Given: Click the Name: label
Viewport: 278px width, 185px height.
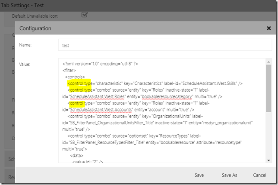Looking at the screenshot, I should [x=25, y=45].
